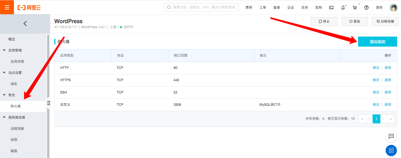Open 快照 in the sidebar
The height and width of the screenshot is (158, 401).
click(x=14, y=140)
